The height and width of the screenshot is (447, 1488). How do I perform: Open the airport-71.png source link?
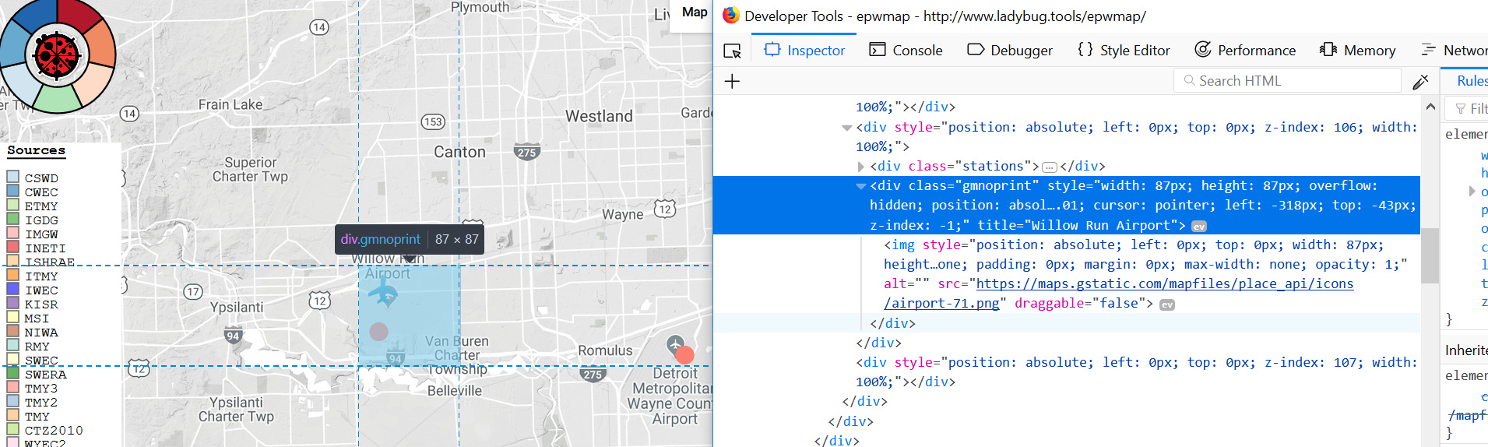tap(1164, 284)
